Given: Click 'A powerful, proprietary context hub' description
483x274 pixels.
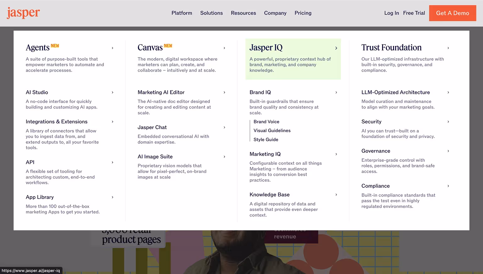Looking at the screenshot, I should [x=290, y=65].
